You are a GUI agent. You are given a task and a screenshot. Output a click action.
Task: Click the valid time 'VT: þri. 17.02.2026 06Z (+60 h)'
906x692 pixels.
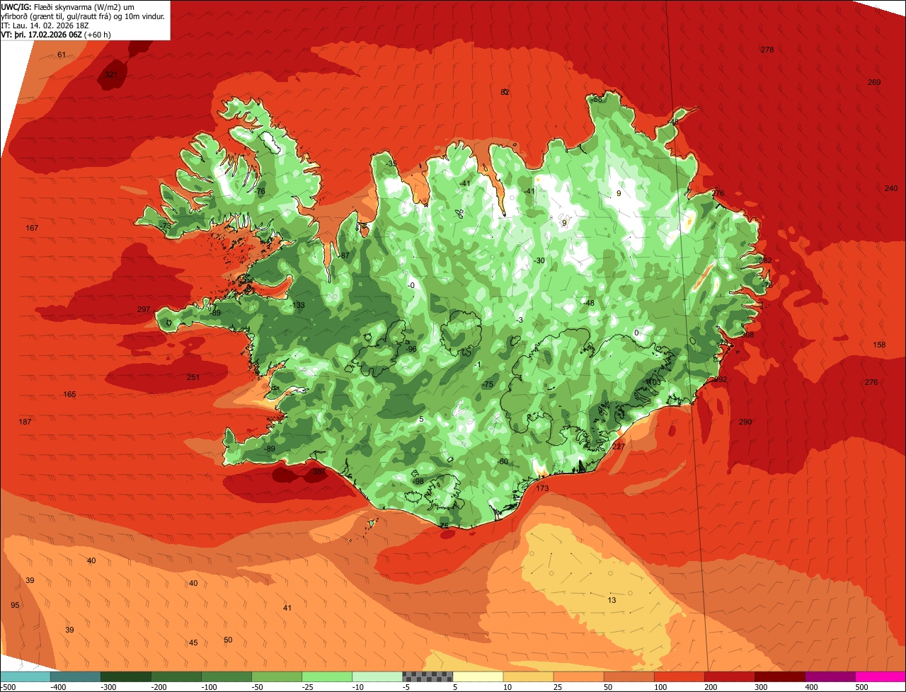pyautogui.click(x=56, y=35)
